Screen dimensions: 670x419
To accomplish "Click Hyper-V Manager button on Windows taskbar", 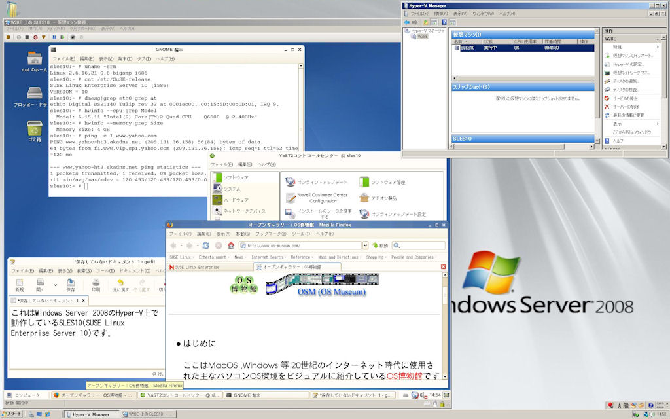I will tap(91, 414).
